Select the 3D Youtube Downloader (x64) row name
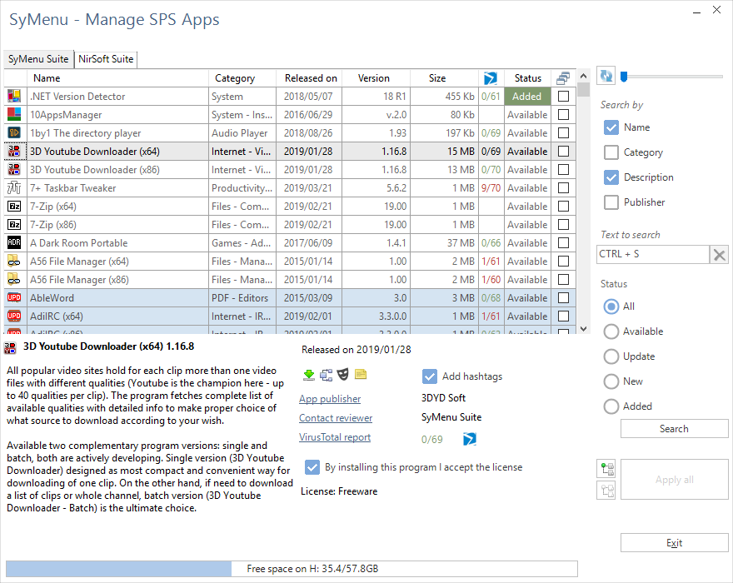733x583 pixels. point(95,152)
